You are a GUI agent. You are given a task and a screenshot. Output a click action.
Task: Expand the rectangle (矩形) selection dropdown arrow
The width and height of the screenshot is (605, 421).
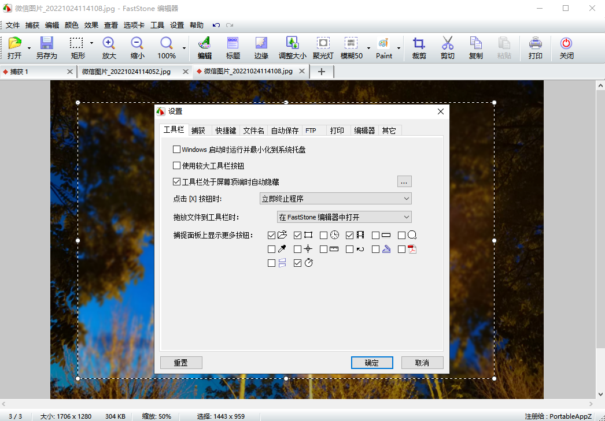coord(91,44)
